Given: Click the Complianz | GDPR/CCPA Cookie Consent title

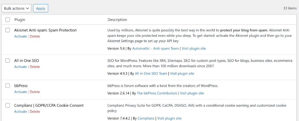Looking at the screenshot, I should (x=49, y=105).
